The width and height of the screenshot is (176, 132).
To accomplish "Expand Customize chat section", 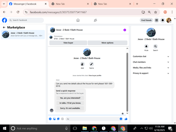I will [151, 56].
